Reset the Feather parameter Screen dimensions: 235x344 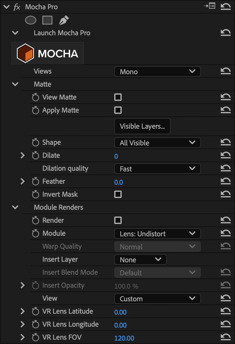click(225, 182)
